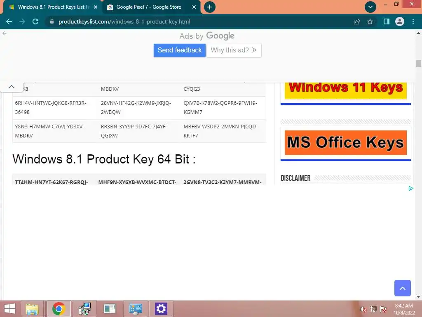This screenshot has width=422, height=317.
Task: Open the document viewer taskbar icon
Action: tap(110, 309)
